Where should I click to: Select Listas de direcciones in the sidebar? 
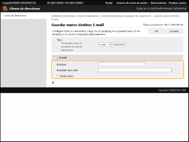click(x=15, y=15)
